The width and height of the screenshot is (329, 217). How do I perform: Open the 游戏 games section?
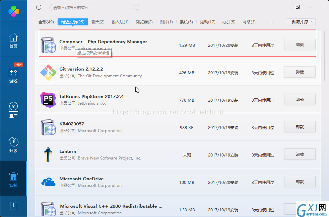pos(13,76)
